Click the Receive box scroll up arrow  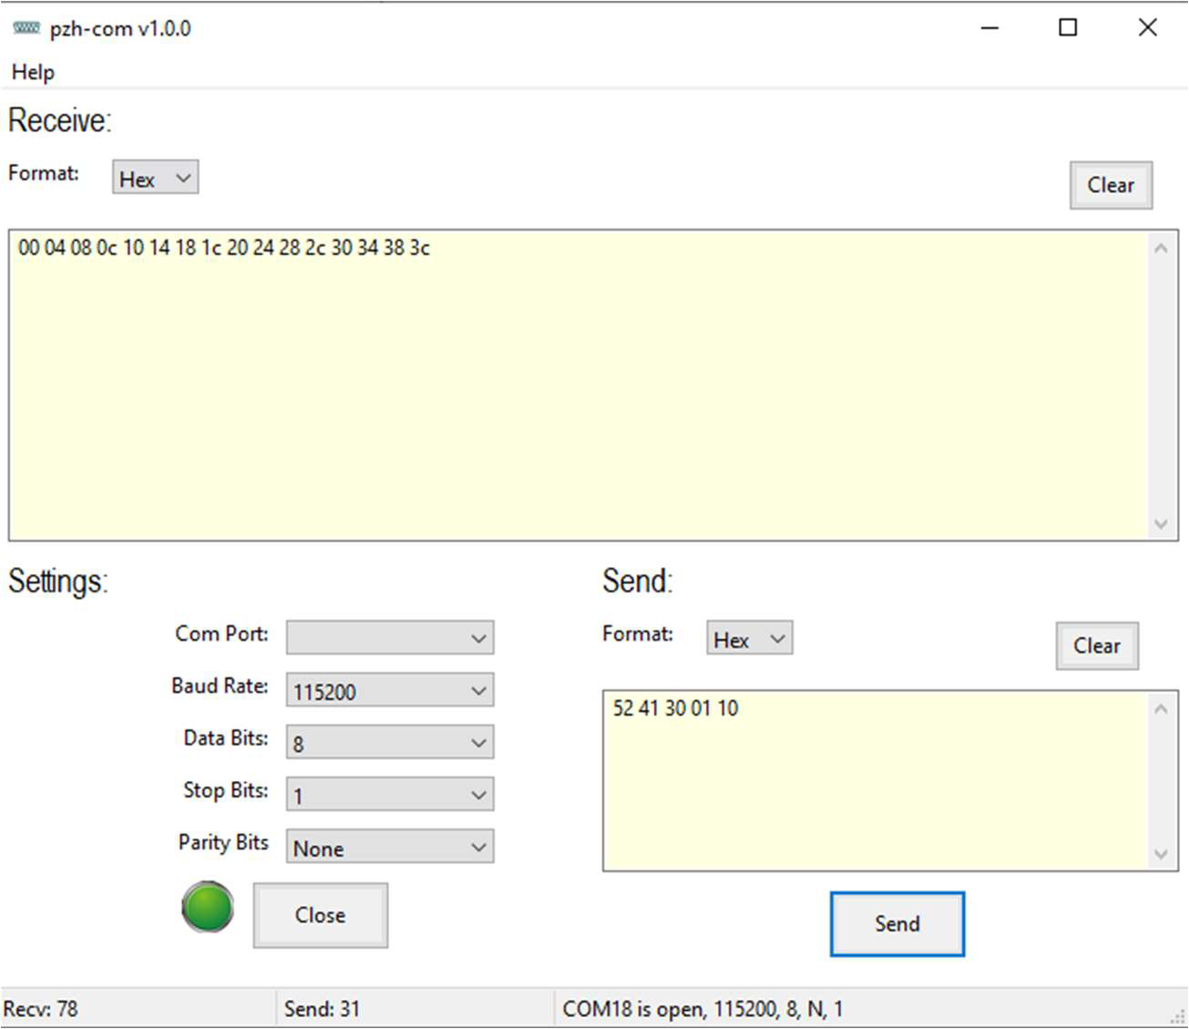(x=1161, y=248)
